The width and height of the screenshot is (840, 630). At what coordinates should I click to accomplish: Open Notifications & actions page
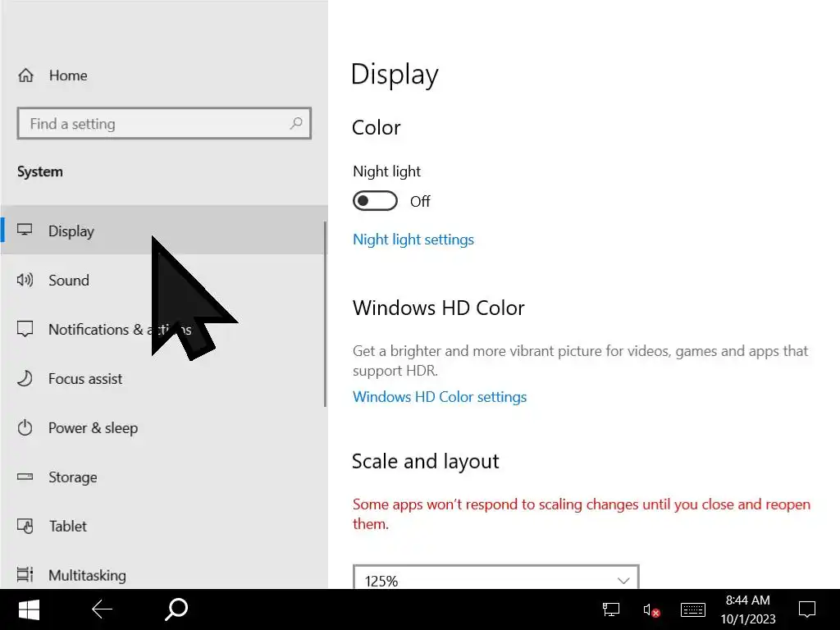[x=164, y=329]
